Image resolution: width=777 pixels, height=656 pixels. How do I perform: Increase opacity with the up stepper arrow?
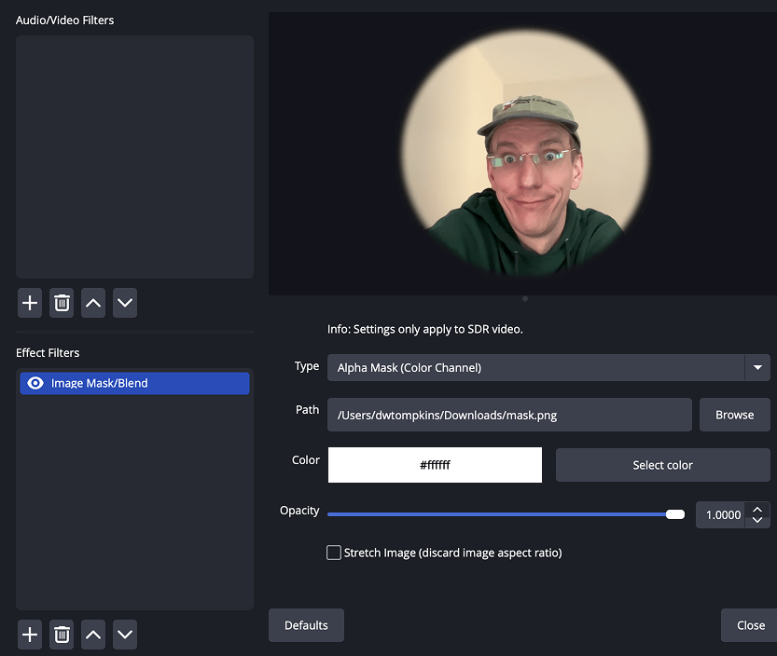(x=757, y=510)
